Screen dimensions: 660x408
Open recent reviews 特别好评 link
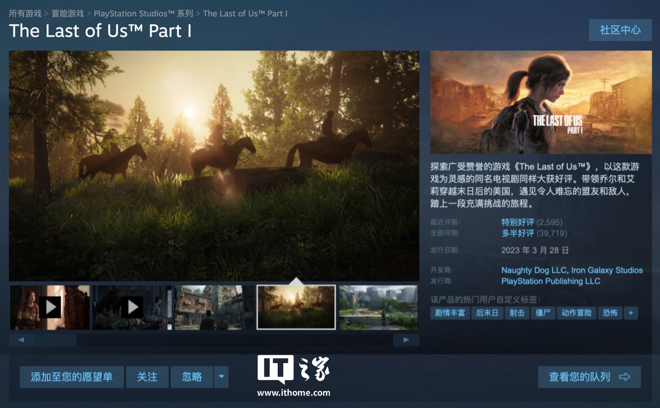coord(517,222)
